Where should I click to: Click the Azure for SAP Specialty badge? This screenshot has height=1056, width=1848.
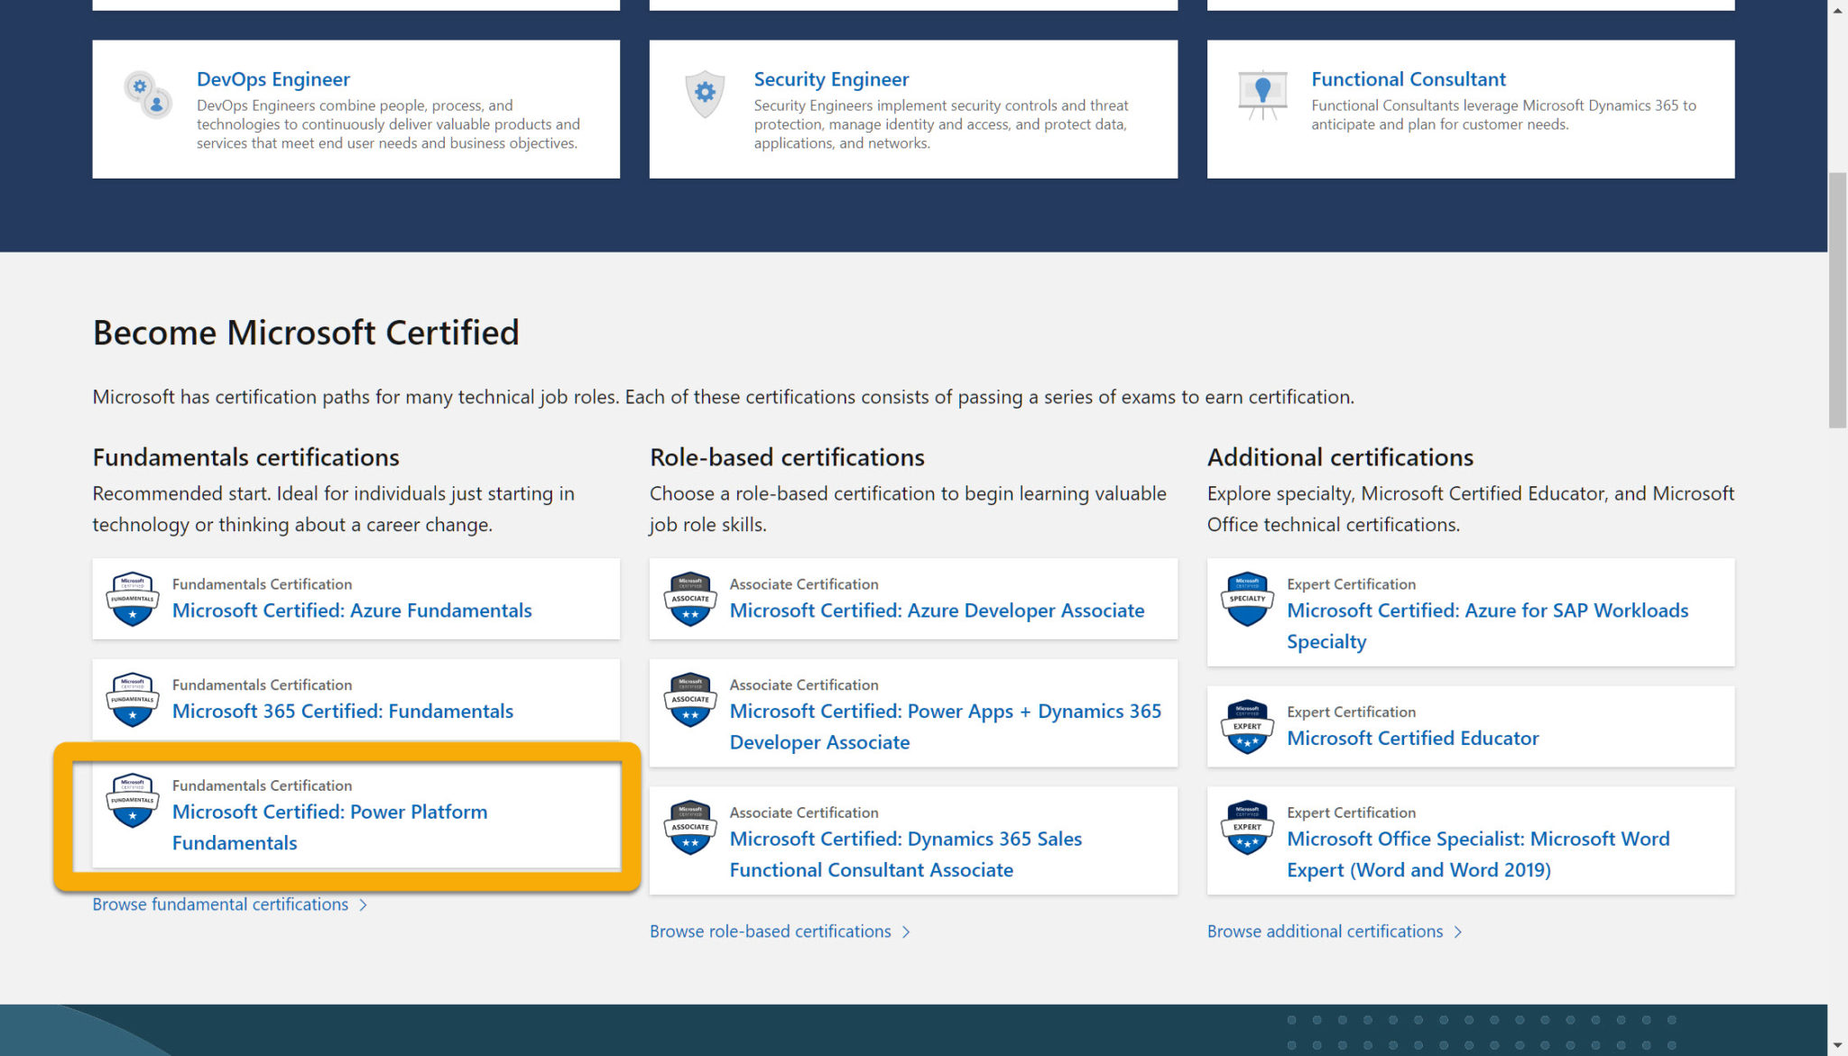pyautogui.click(x=1248, y=599)
